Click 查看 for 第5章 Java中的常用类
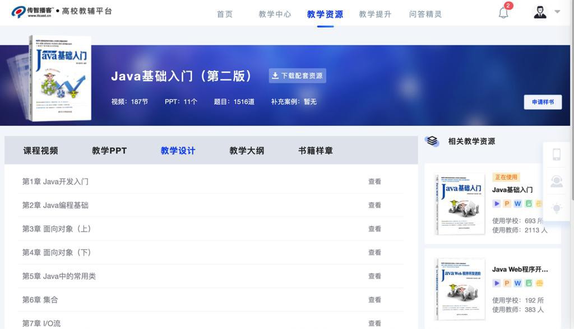This screenshot has width=574, height=329. click(x=374, y=276)
